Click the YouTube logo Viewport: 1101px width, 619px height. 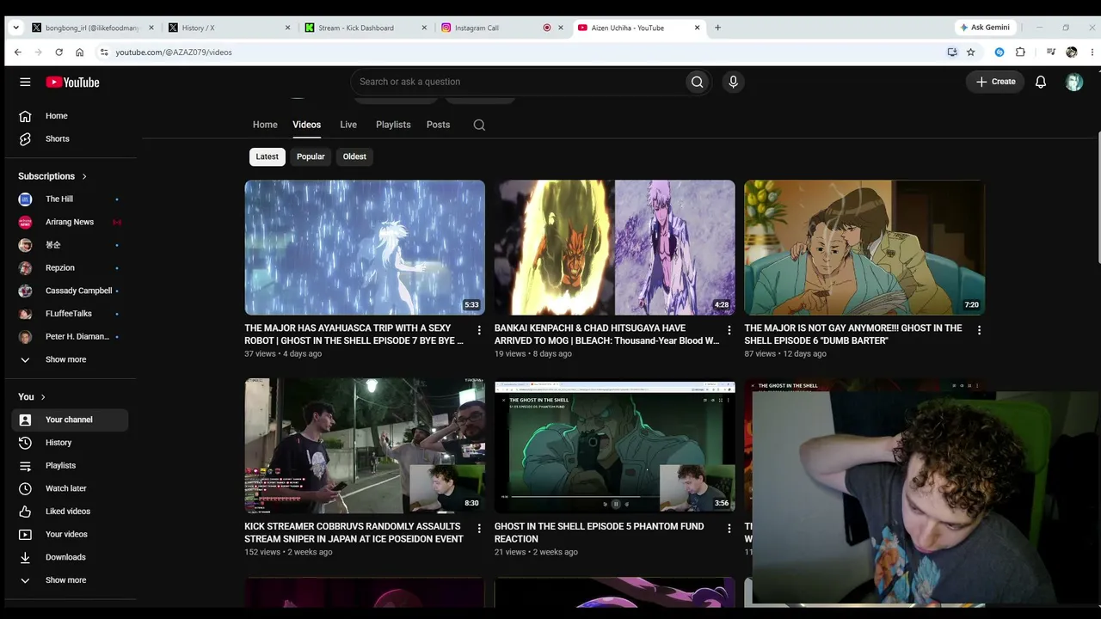click(73, 82)
